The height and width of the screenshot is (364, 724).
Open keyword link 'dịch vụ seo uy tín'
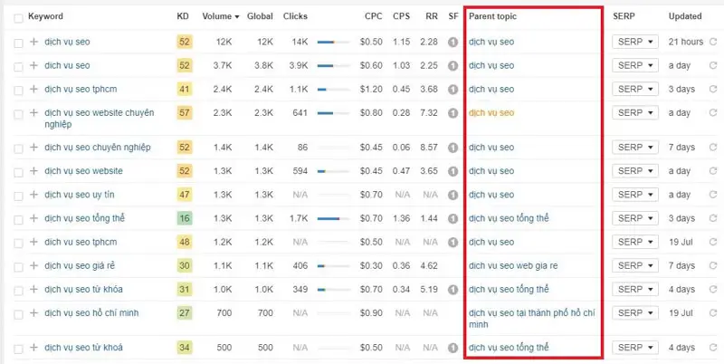click(80, 195)
